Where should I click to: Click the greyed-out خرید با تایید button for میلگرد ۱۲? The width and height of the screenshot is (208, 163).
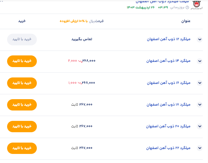coord(22,39)
